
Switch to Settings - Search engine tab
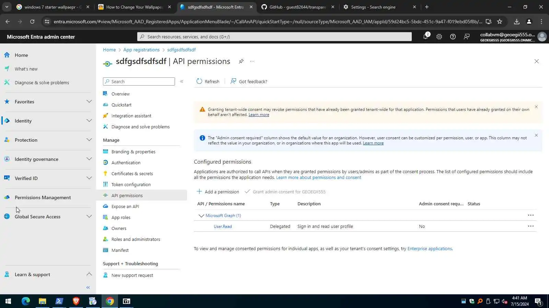380,7
